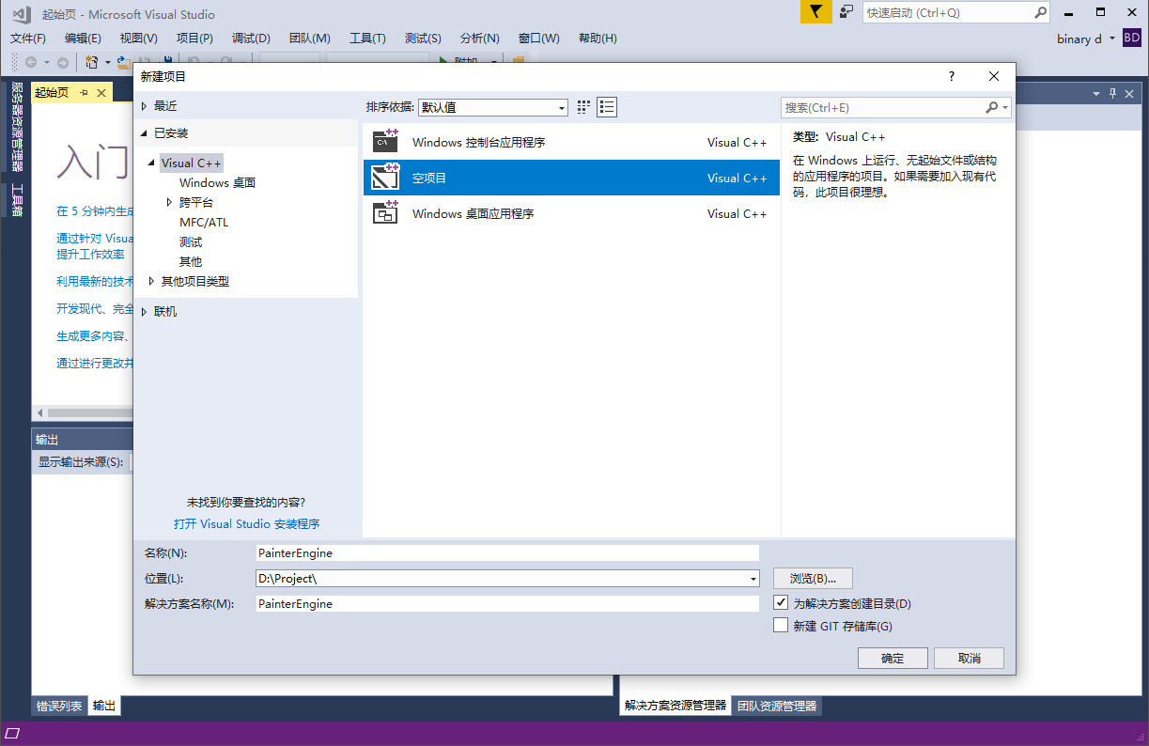Open the Location path dropdown
Image resolution: width=1149 pixels, height=746 pixels.
753,579
